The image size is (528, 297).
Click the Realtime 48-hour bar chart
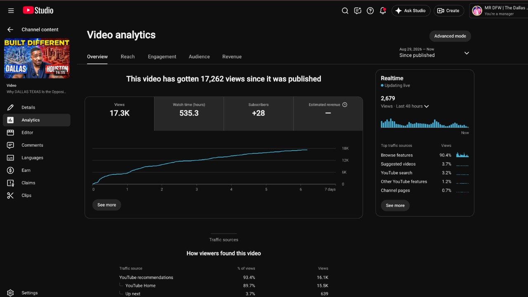425,123
